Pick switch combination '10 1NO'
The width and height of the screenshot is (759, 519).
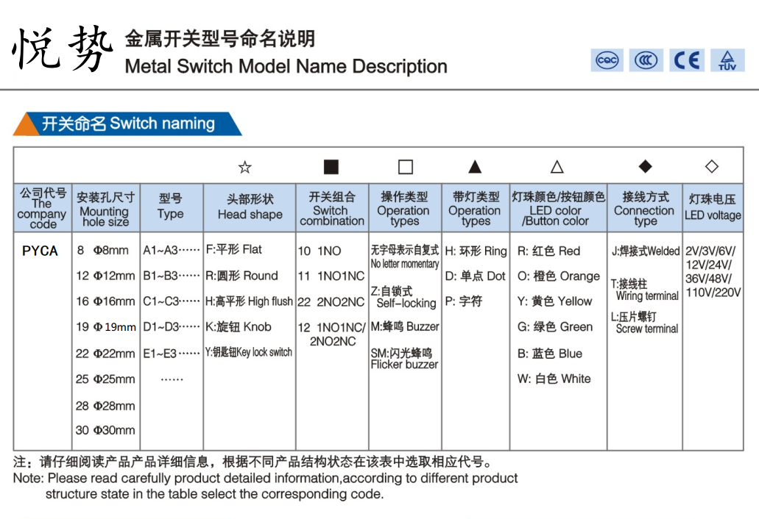[320, 251]
